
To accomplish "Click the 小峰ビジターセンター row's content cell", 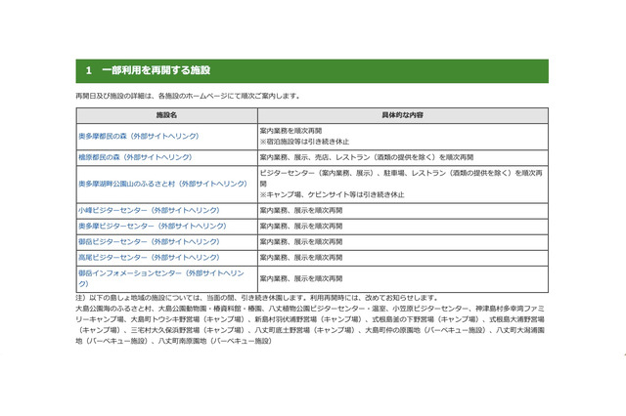I will [403, 210].
